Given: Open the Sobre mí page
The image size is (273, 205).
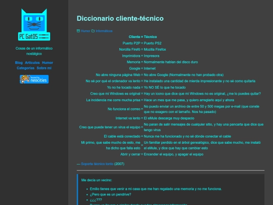Looking at the screenshot, I should pyautogui.click(x=44, y=68).
